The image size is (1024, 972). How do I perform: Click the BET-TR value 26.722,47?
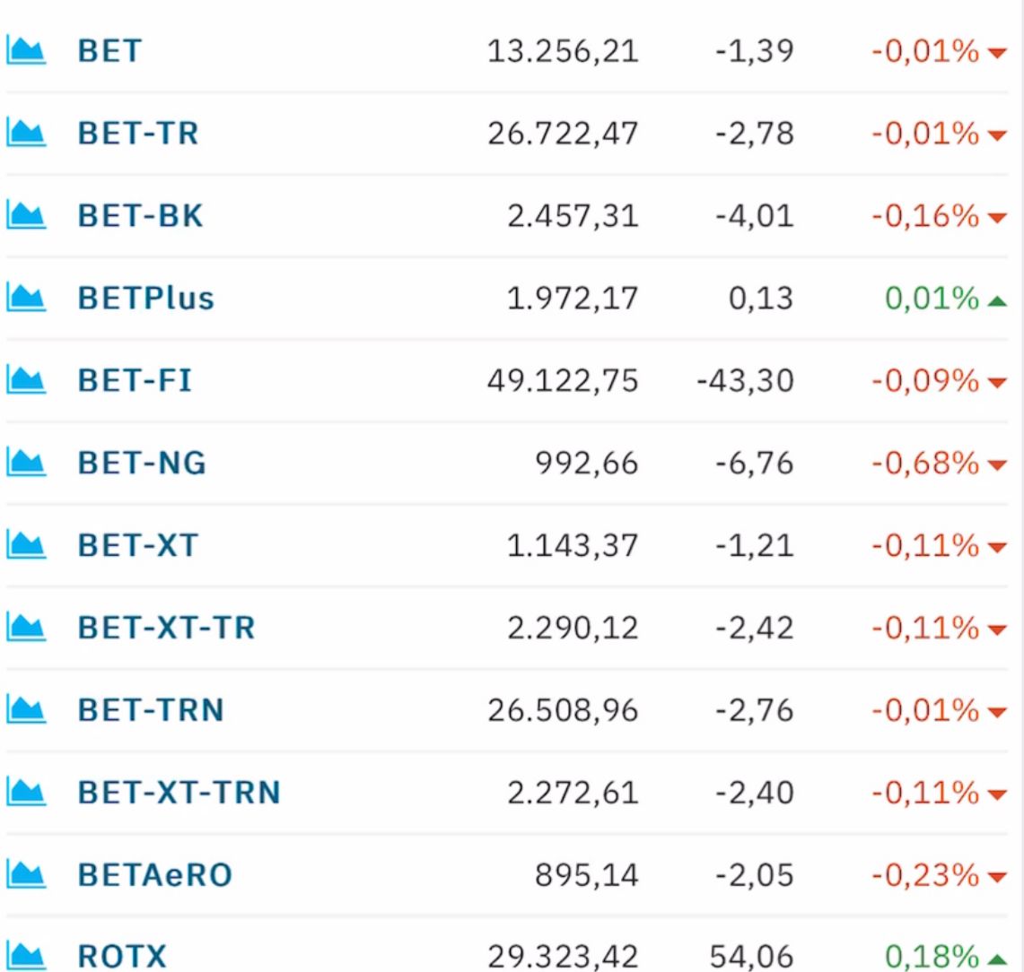pos(563,134)
